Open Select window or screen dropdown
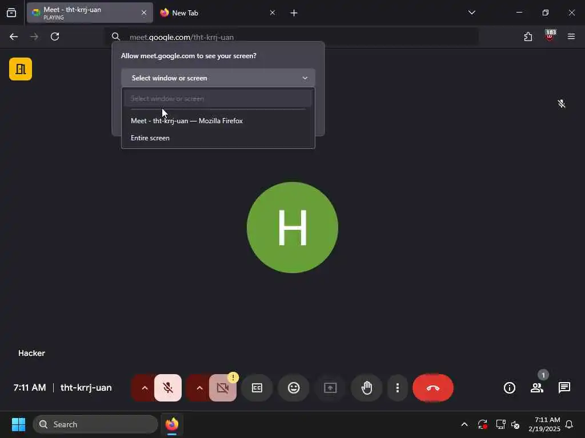 pyautogui.click(x=218, y=78)
